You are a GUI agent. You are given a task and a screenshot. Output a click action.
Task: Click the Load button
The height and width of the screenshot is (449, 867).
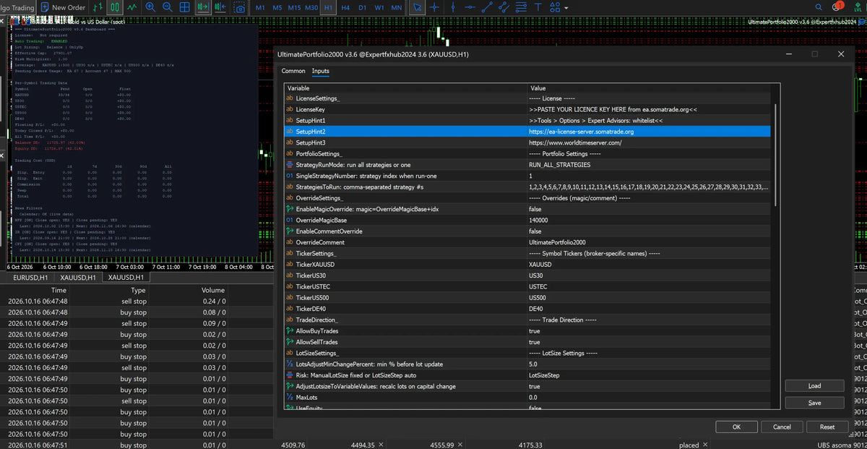point(814,386)
